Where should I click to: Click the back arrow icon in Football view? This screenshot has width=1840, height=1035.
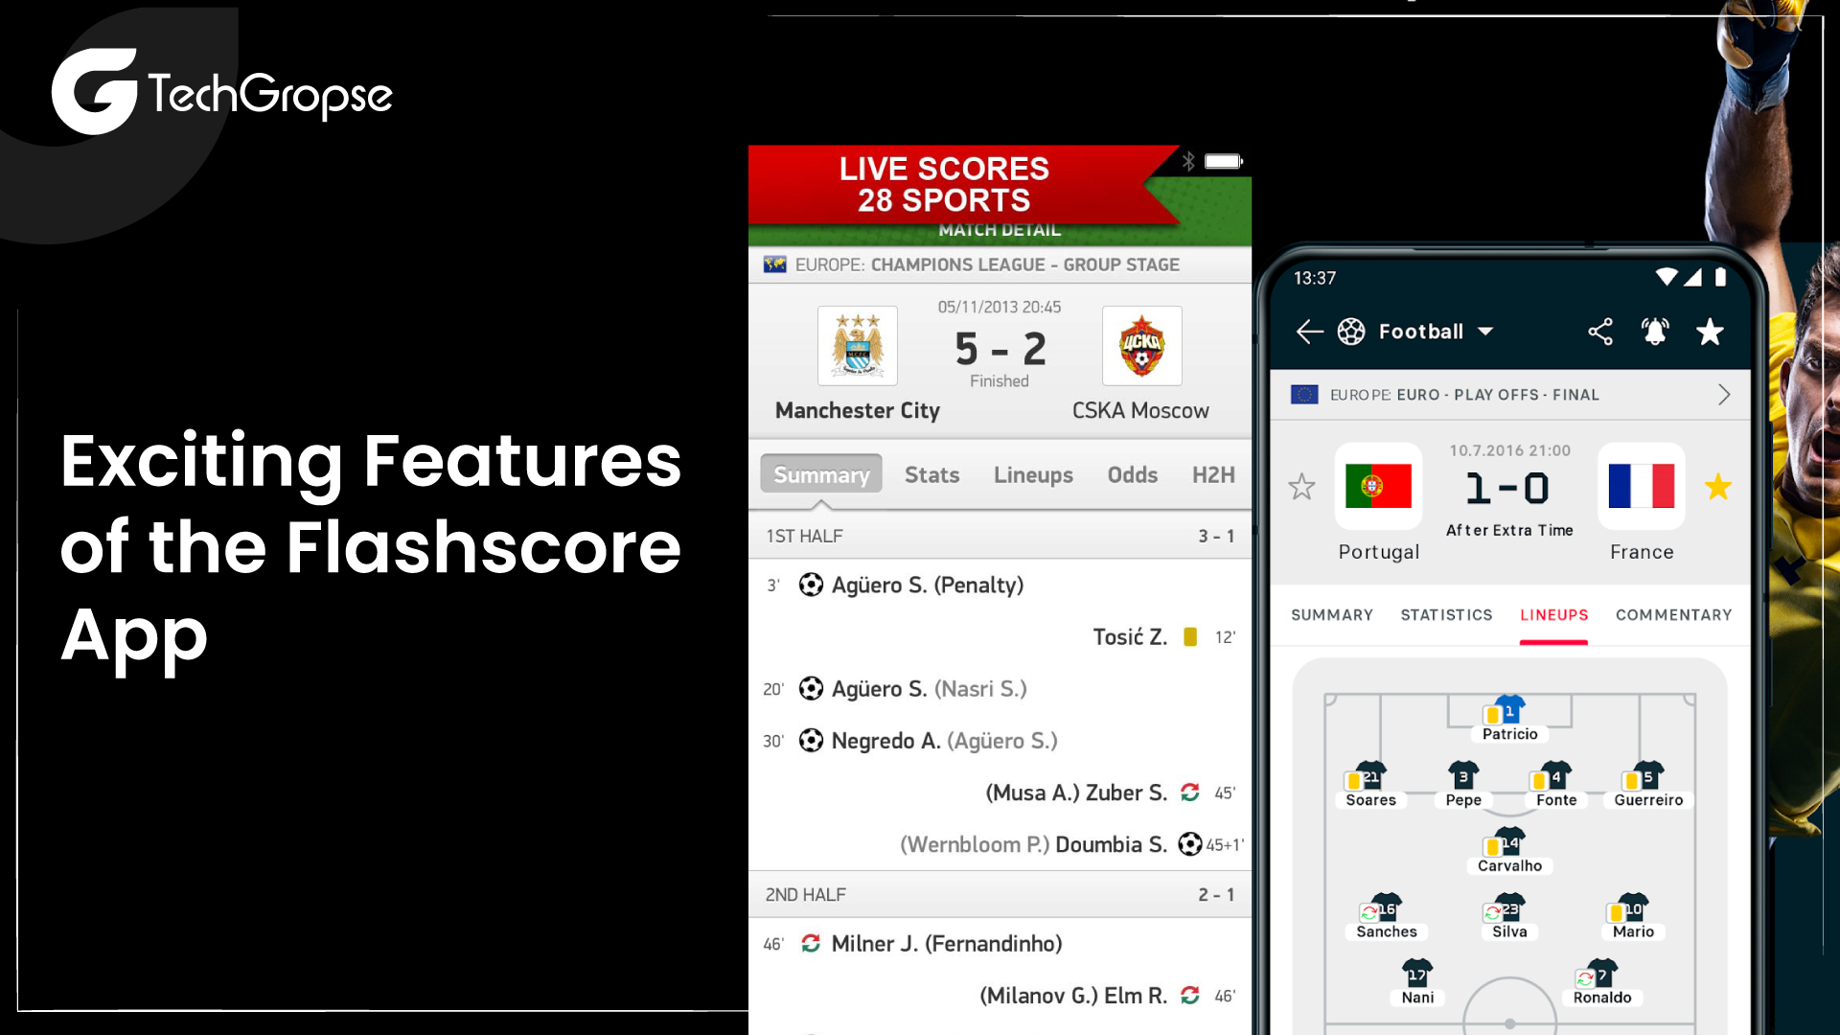coord(1308,330)
